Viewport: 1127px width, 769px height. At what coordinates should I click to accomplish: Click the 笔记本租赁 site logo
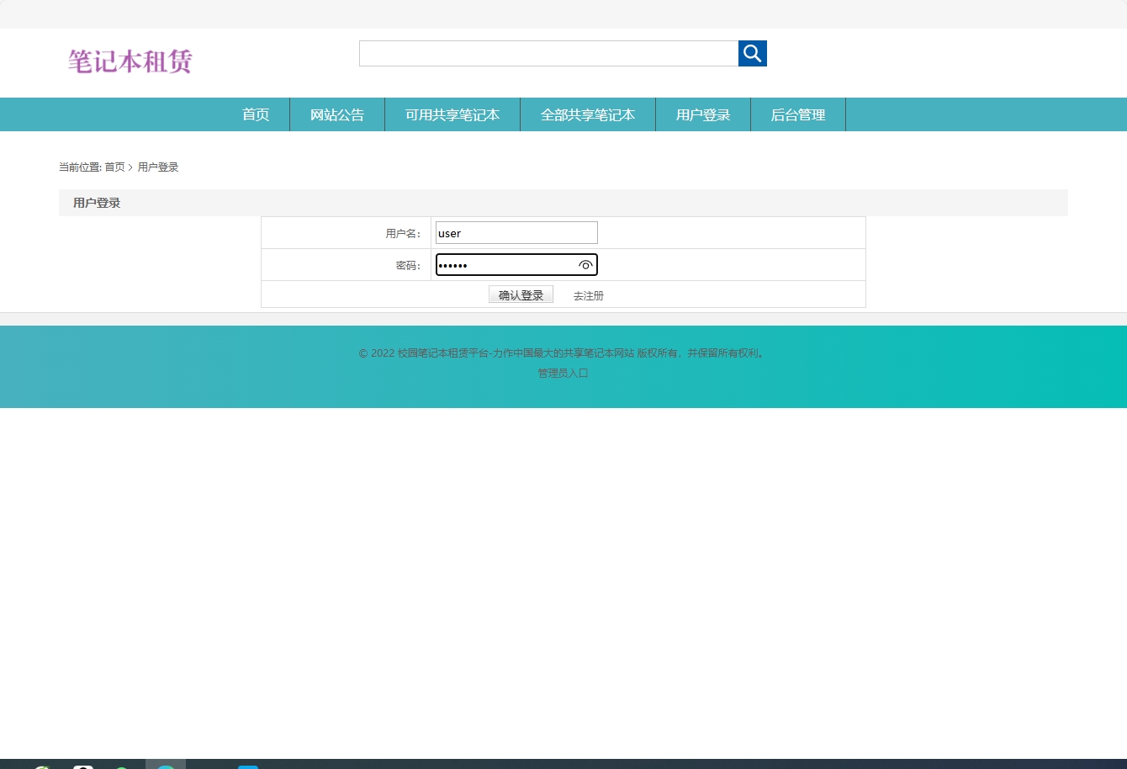click(x=130, y=61)
